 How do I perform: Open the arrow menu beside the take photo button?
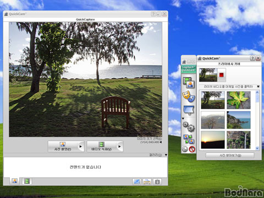click(80, 146)
